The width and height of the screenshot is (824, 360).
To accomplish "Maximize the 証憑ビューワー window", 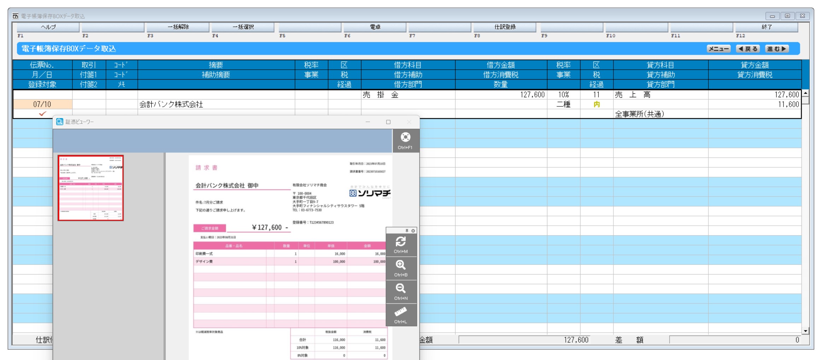I will click(x=388, y=122).
